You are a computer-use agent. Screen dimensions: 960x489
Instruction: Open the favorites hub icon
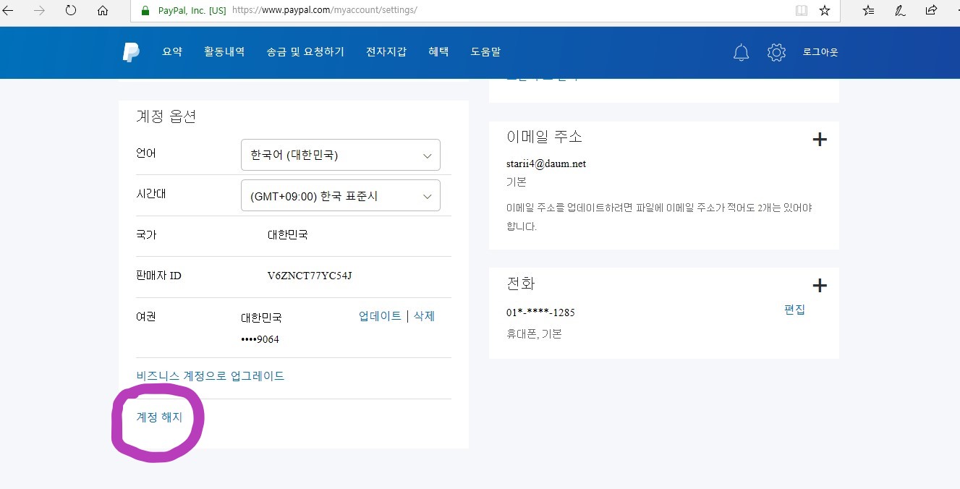[869, 10]
